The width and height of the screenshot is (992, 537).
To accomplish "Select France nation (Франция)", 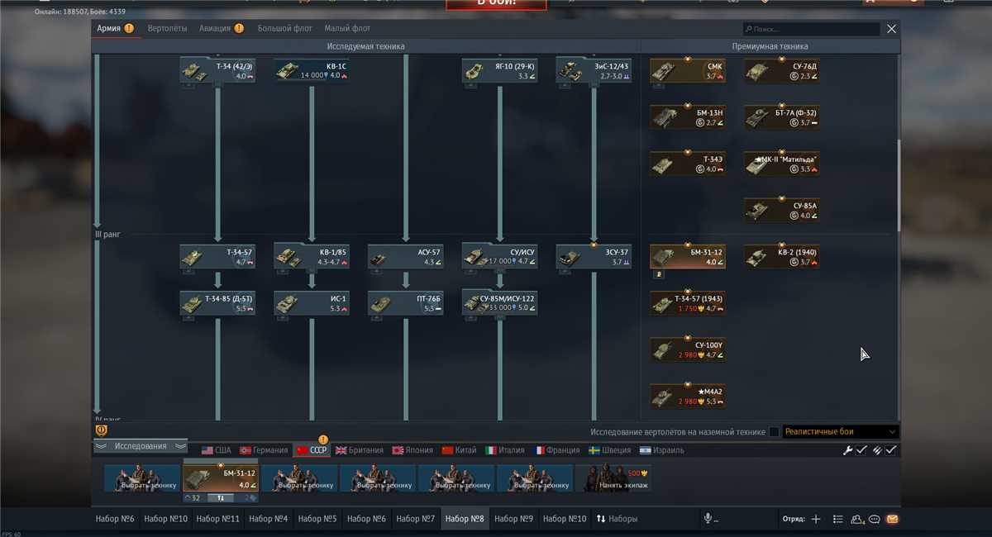I will 557,450.
